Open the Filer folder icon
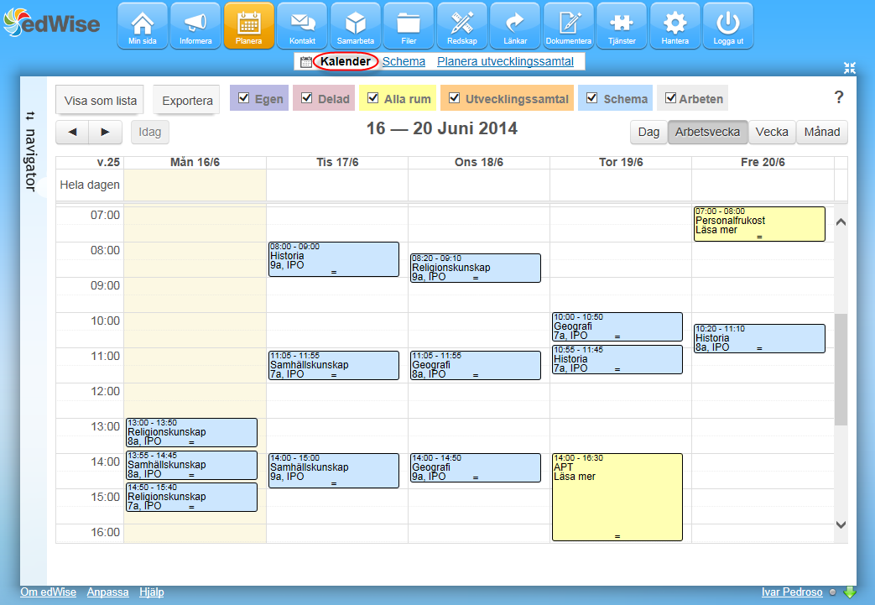This screenshot has height=605, width=875. (409, 26)
